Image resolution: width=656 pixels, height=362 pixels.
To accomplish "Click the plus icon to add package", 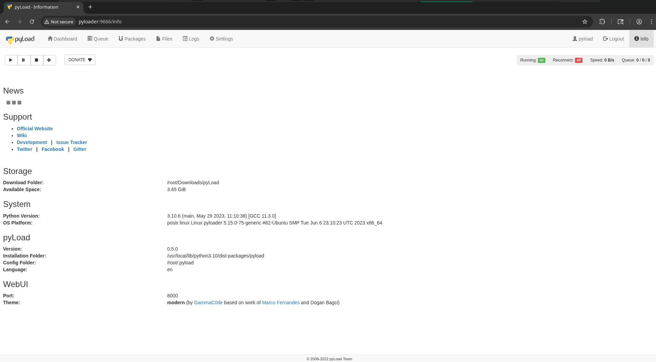I will pyautogui.click(x=49, y=60).
